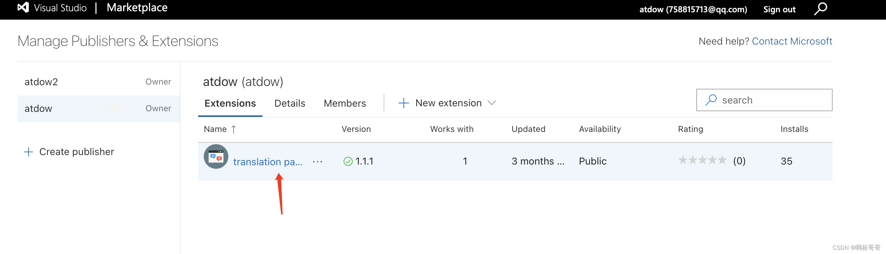Screen dimensions: 886x254
Task: Click the translation extension thumbnail icon
Action: (216, 156)
